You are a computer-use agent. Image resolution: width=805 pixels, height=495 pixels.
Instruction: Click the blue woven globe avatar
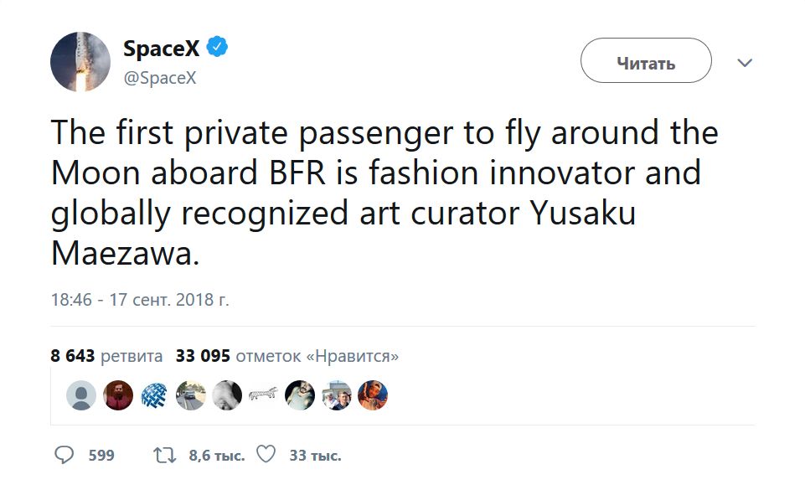[154, 395]
